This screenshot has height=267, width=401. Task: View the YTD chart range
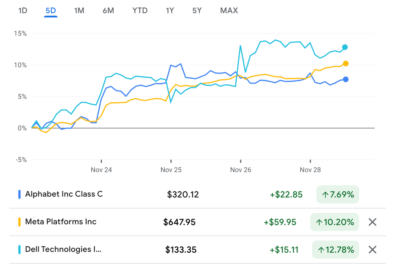[x=140, y=11]
